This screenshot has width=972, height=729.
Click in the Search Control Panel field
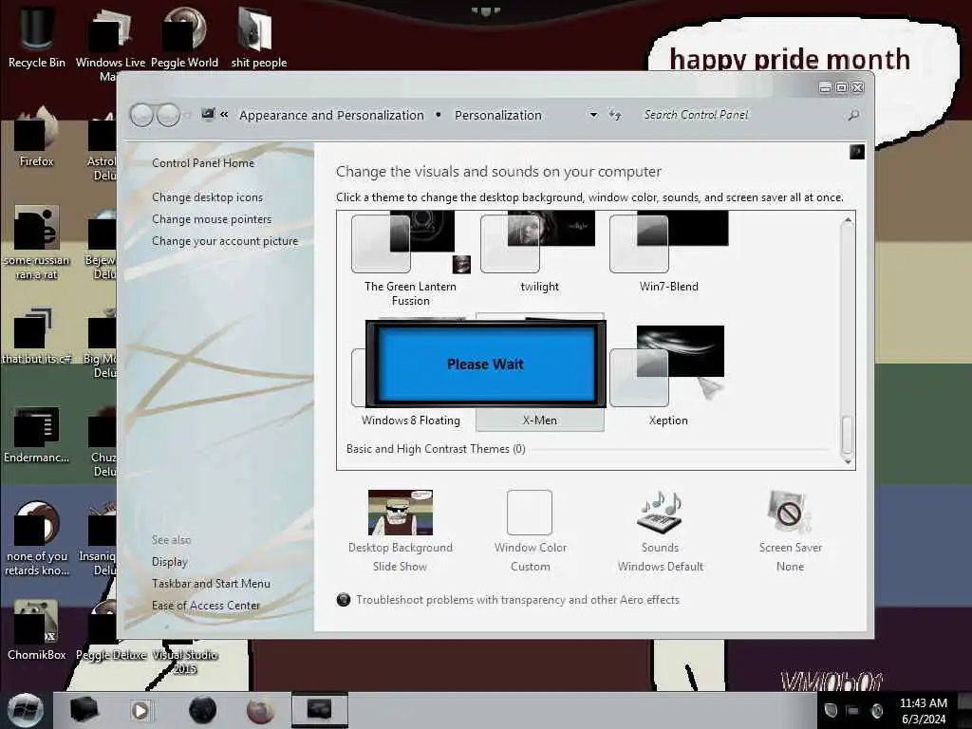[x=740, y=115]
